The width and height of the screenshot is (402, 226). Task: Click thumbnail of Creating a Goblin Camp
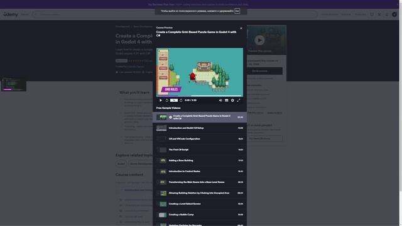[x=161, y=215]
